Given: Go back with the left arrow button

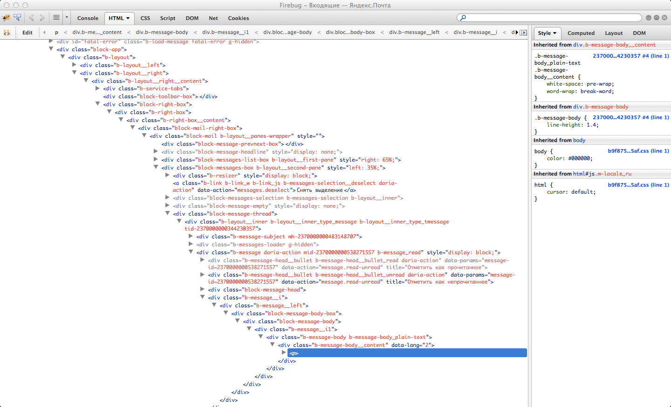Looking at the screenshot, I should [32, 18].
